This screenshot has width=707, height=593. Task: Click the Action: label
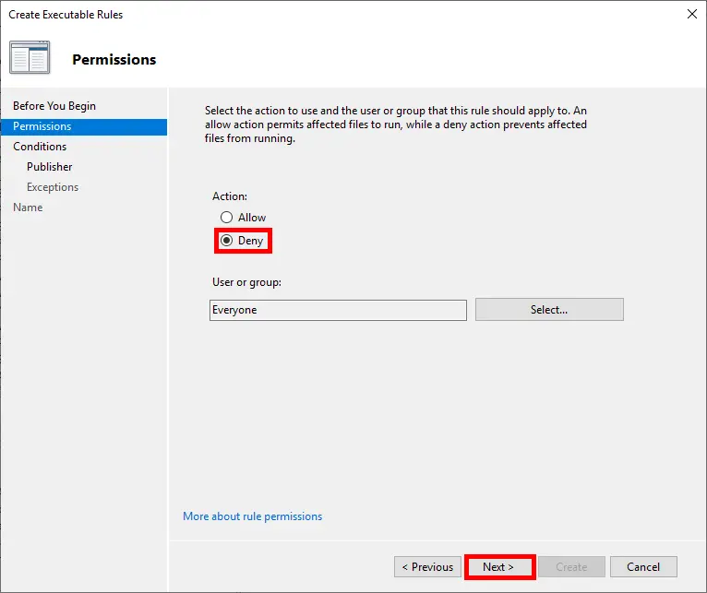230,196
